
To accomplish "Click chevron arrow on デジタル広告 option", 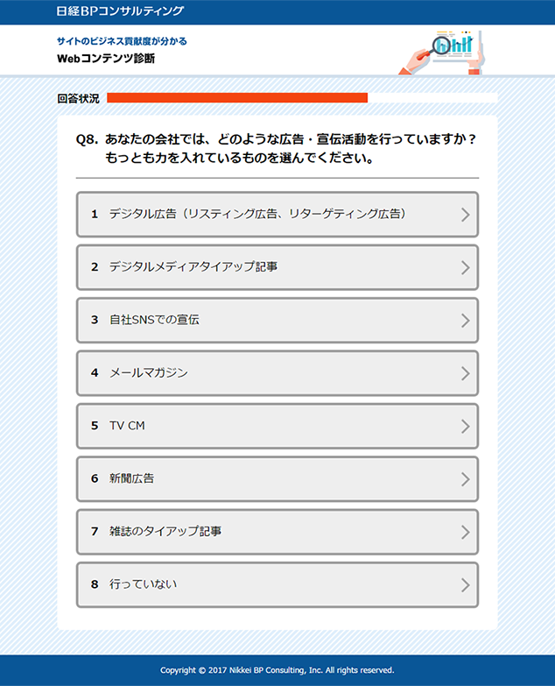I will coord(465,215).
